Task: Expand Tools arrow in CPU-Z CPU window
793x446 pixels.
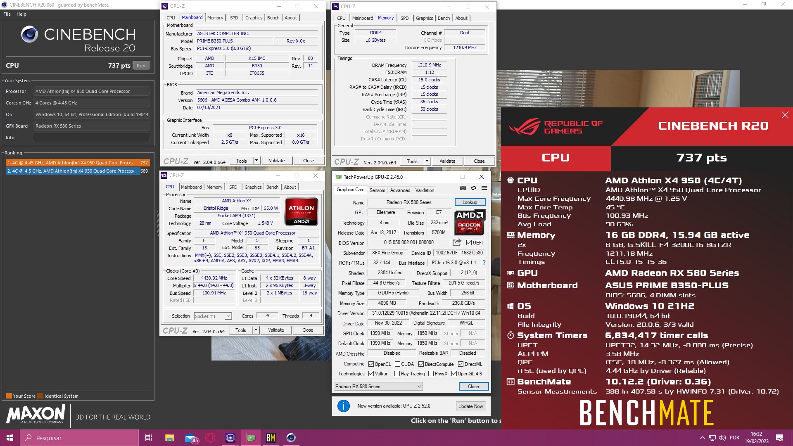Action: (x=256, y=330)
